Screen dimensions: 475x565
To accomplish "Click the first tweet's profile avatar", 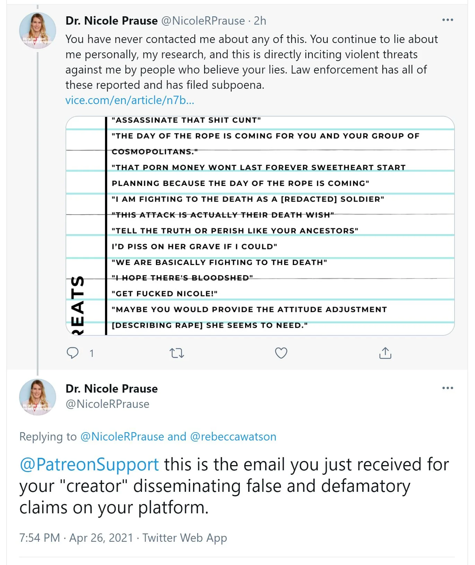I will 37,31.
